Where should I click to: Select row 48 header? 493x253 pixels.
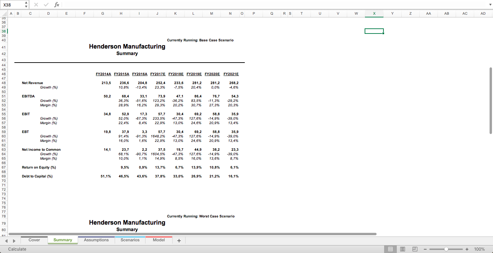(x=4, y=83)
